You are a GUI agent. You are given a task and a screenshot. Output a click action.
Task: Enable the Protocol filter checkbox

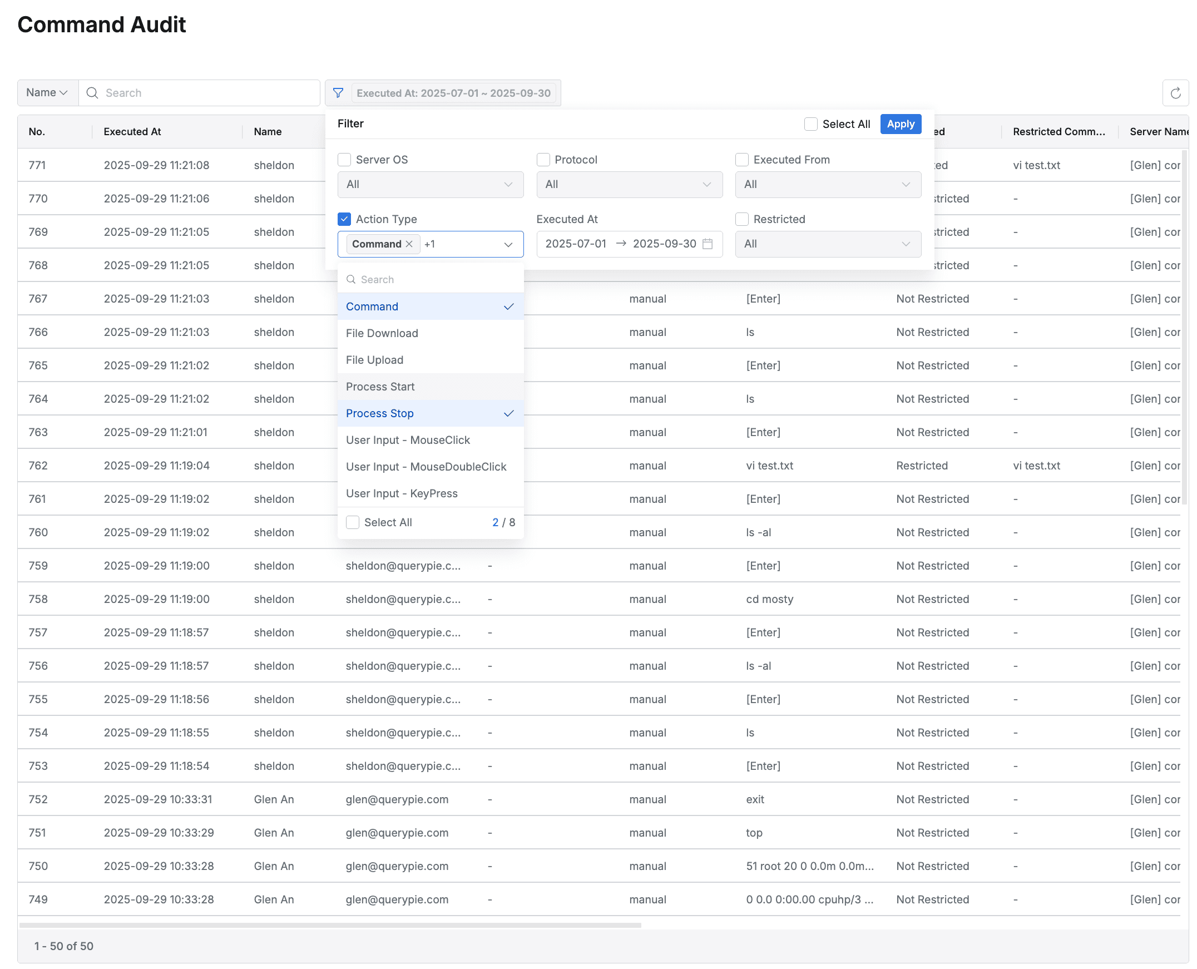coord(543,159)
